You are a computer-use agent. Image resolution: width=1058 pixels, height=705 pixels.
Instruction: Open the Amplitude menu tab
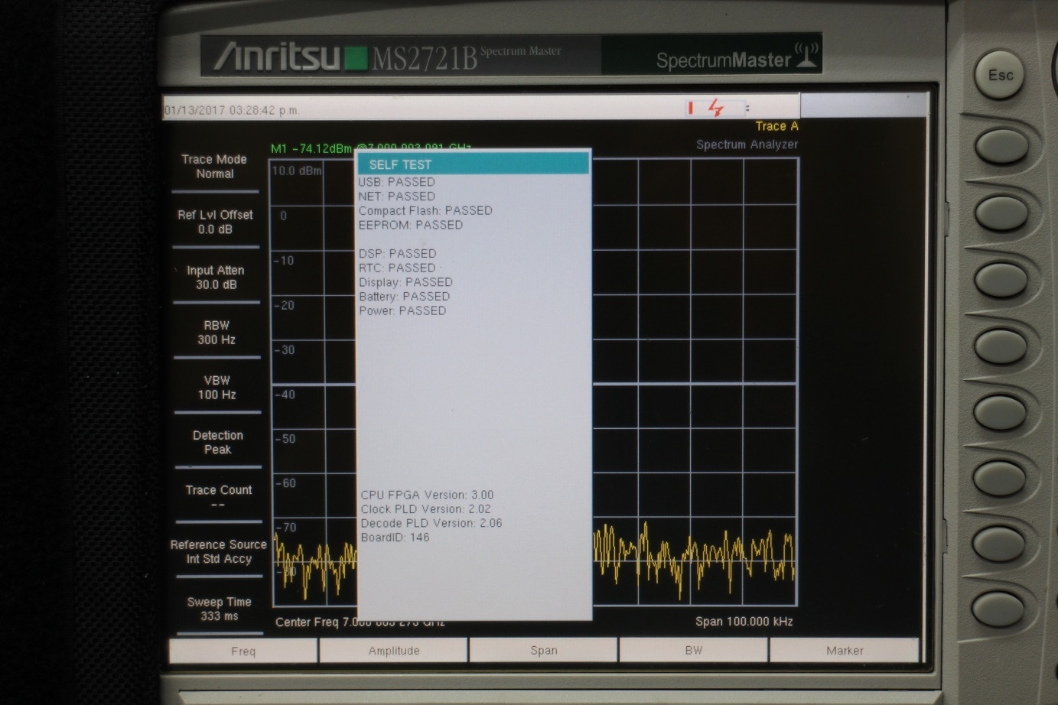(394, 651)
